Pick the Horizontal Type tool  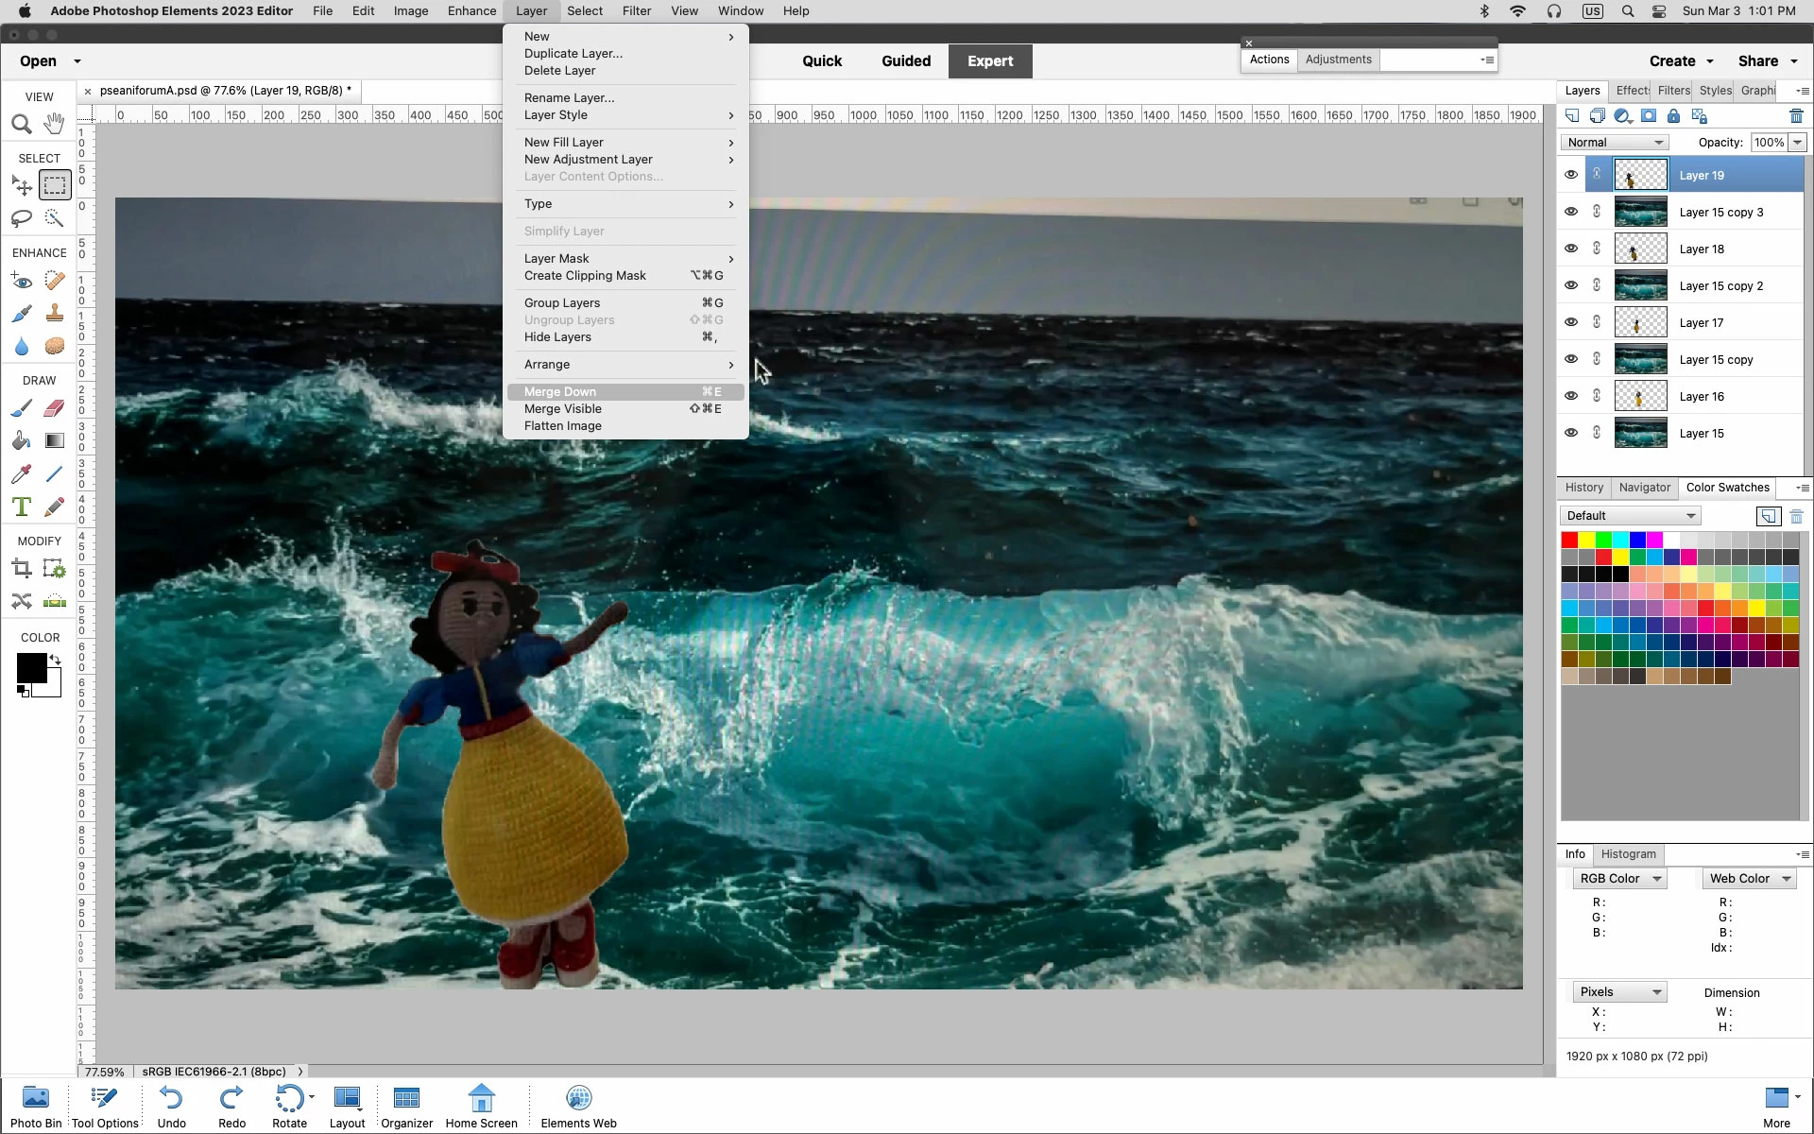pos(21,507)
